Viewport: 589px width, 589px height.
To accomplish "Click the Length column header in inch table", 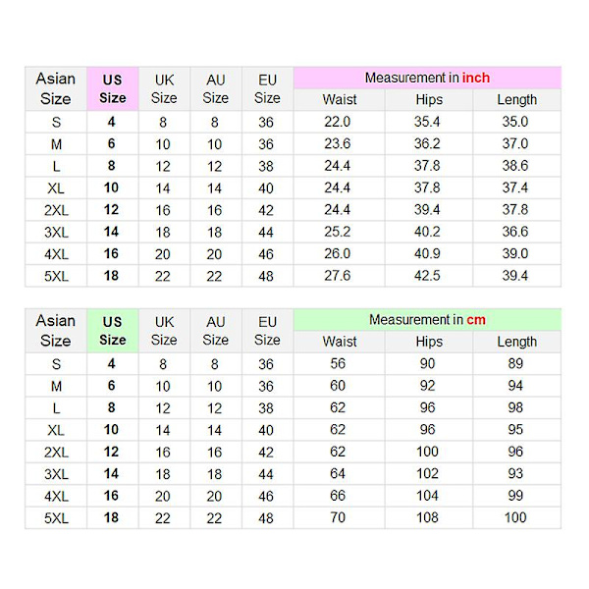I will (517, 99).
